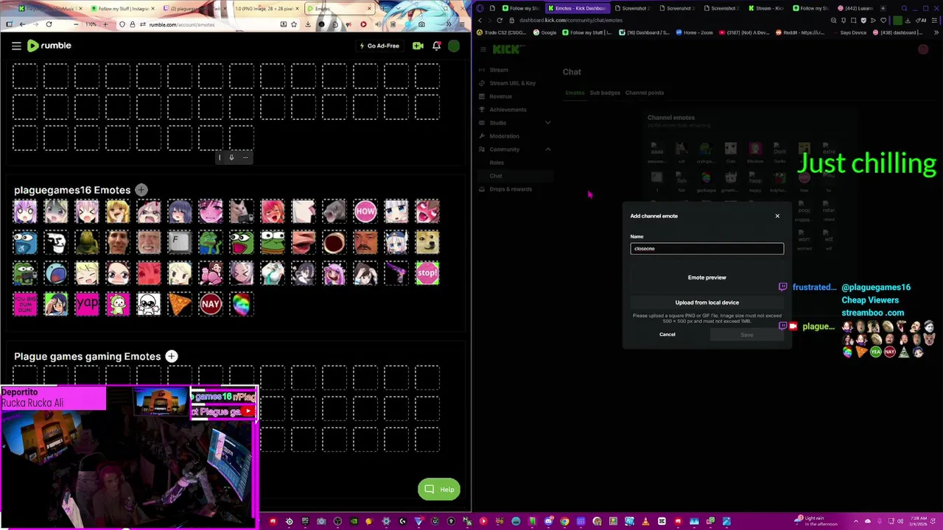Open the Reddit bookmark

point(799,32)
